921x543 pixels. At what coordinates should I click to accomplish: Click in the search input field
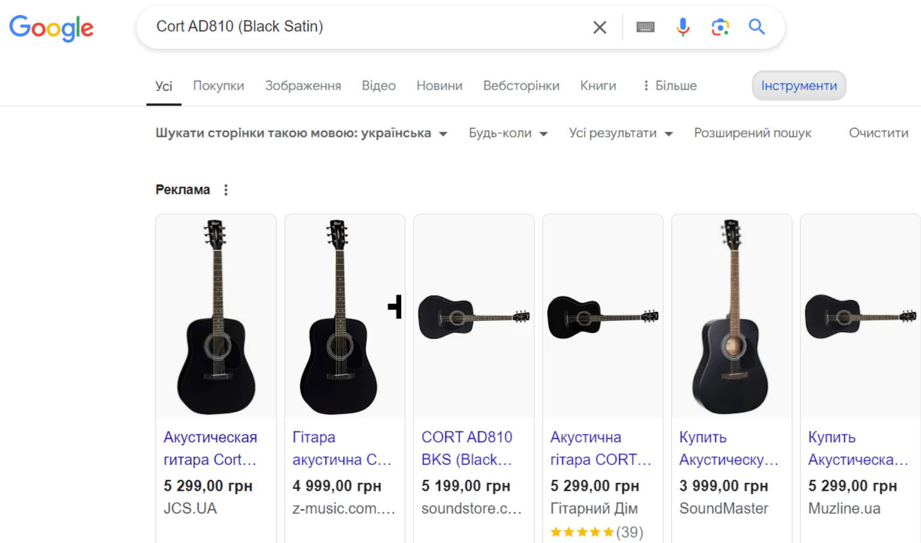tap(360, 27)
